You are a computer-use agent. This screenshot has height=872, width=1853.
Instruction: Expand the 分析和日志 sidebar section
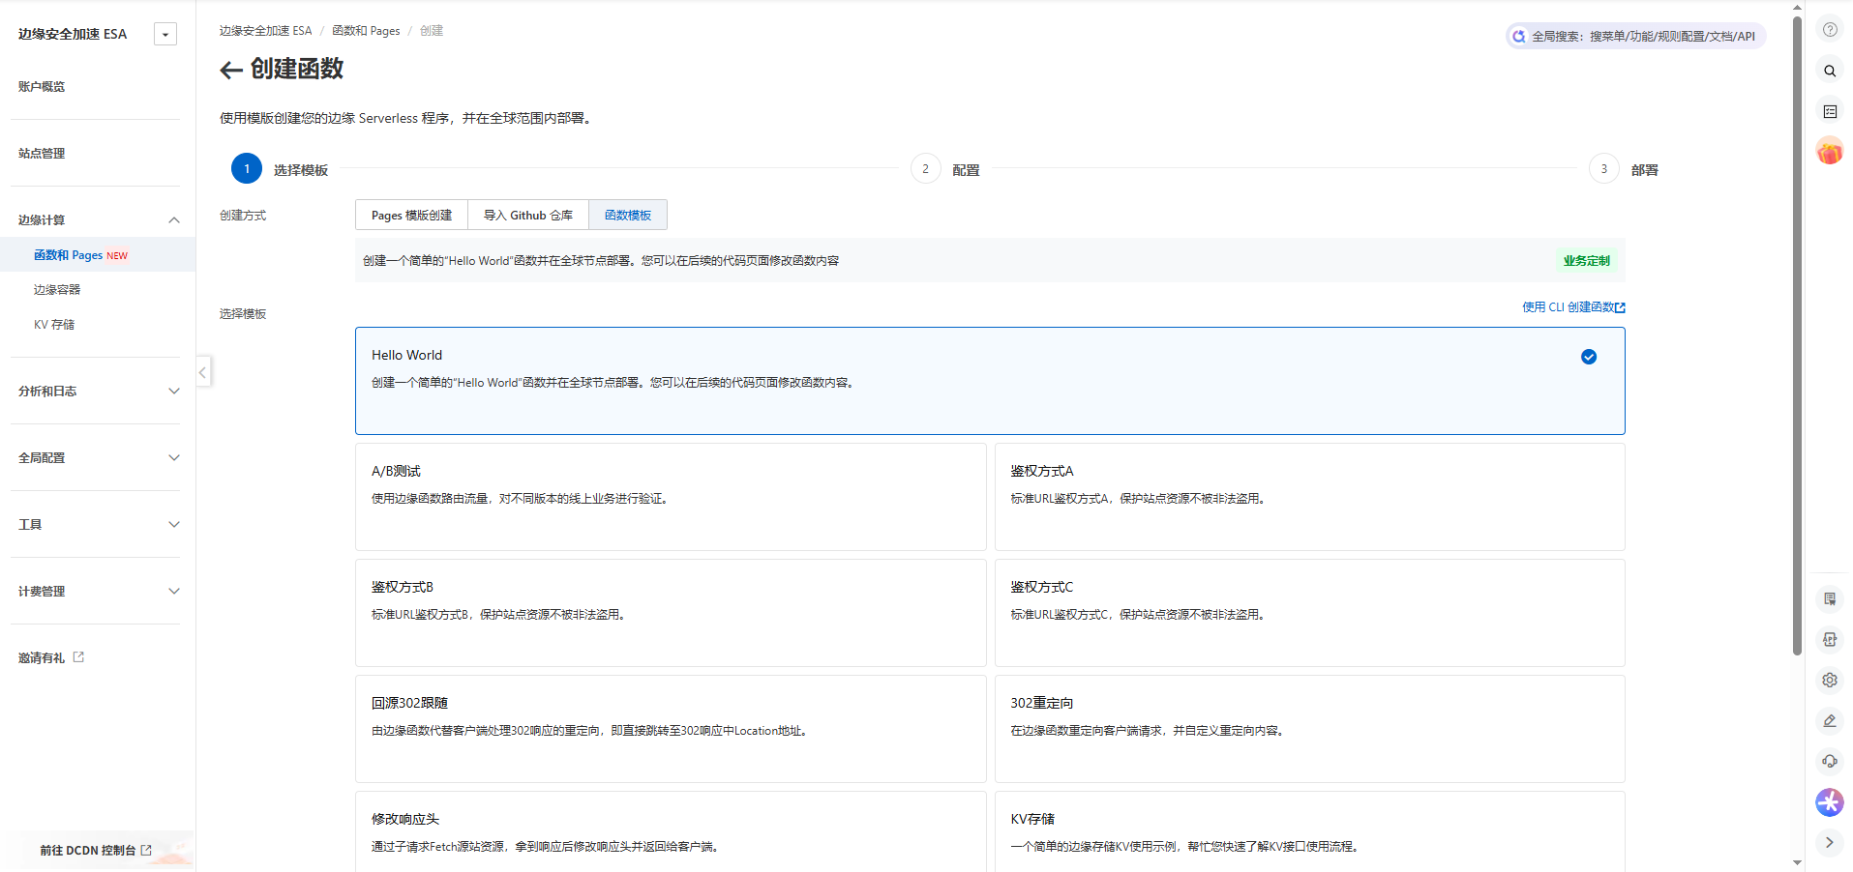[x=97, y=392]
